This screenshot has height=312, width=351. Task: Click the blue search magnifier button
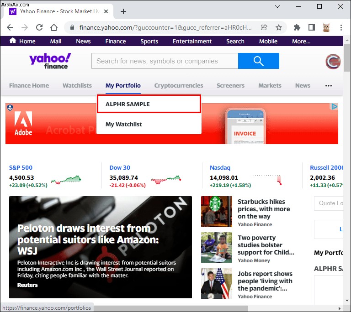tap(259, 61)
